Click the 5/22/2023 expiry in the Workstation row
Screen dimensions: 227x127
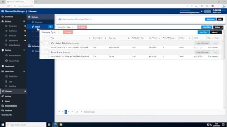coord(198,47)
